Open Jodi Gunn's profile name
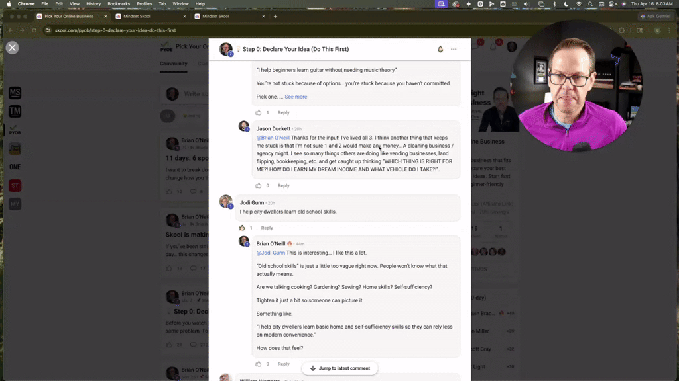Image resolution: width=679 pixels, height=381 pixels. click(x=251, y=202)
